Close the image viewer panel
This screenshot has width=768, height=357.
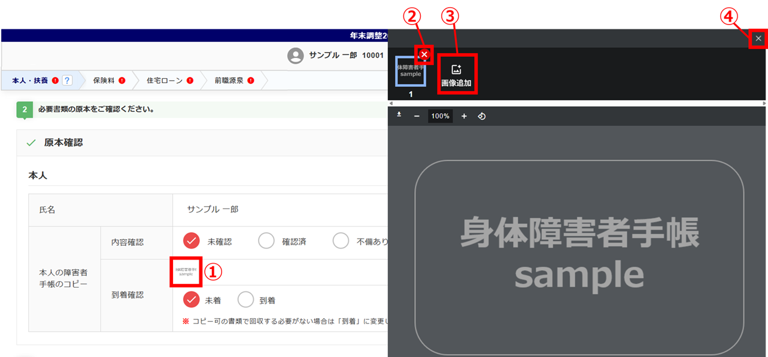click(x=758, y=38)
